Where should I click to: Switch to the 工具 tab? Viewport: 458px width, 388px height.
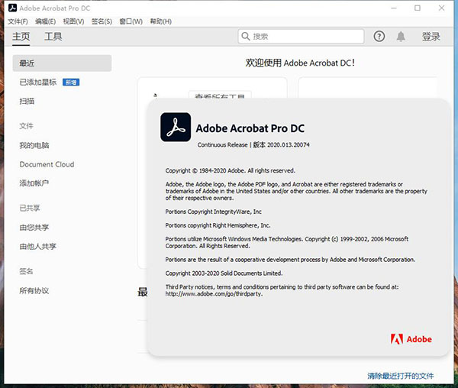tap(53, 37)
